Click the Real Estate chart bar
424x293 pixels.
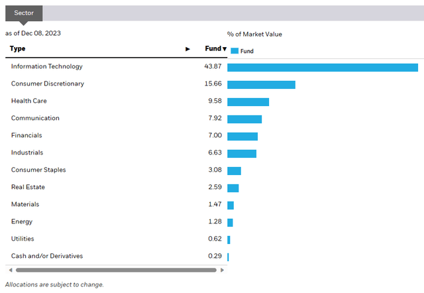pyautogui.click(x=233, y=188)
